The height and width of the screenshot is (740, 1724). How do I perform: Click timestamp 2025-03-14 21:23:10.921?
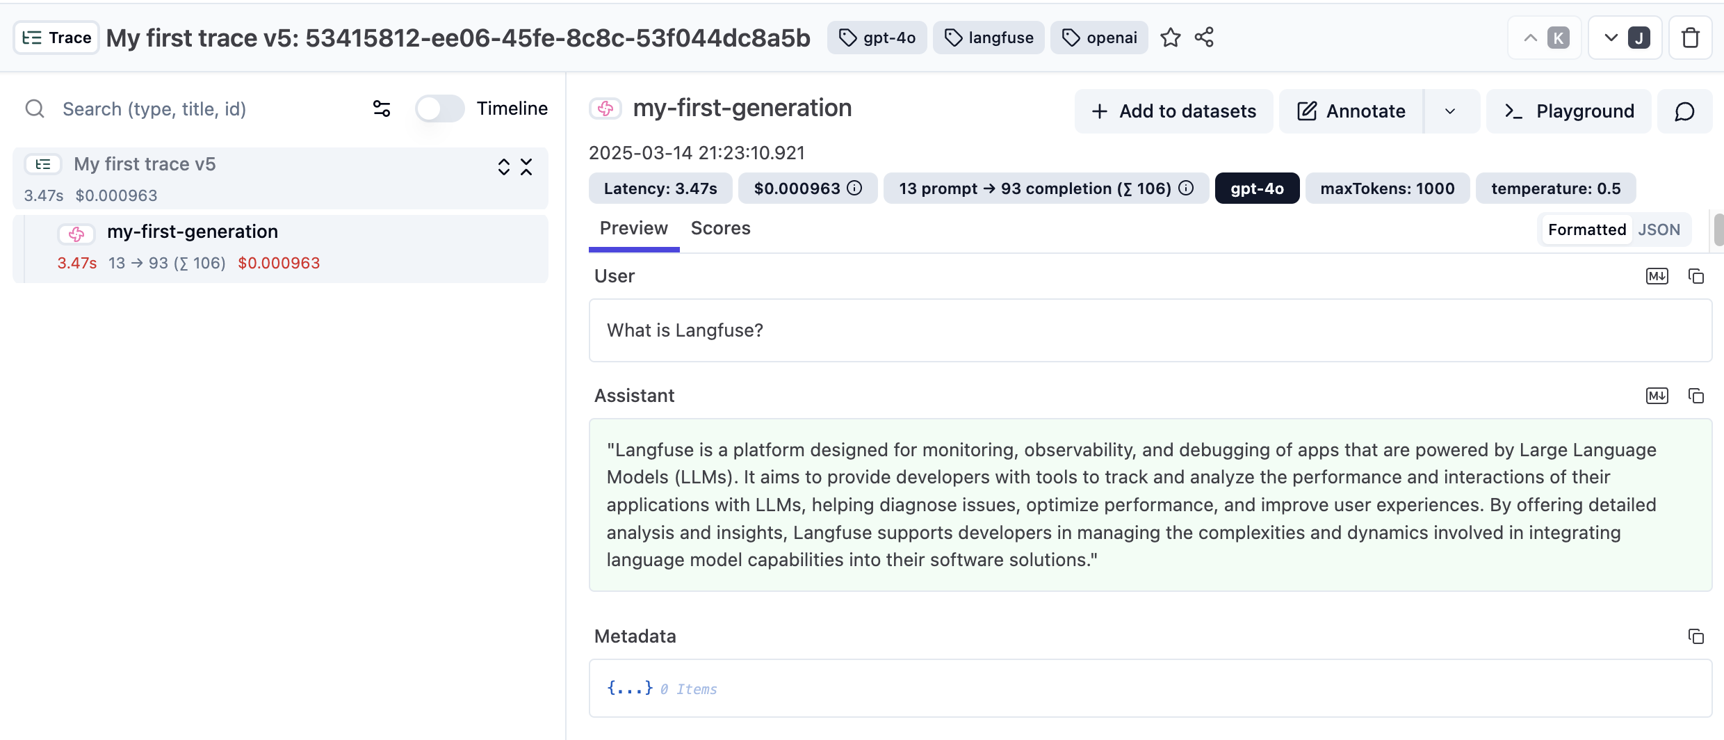pyautogui.click(x=697, y=153)
